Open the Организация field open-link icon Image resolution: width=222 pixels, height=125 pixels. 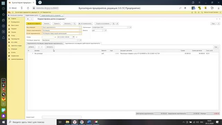click(130, 27)
